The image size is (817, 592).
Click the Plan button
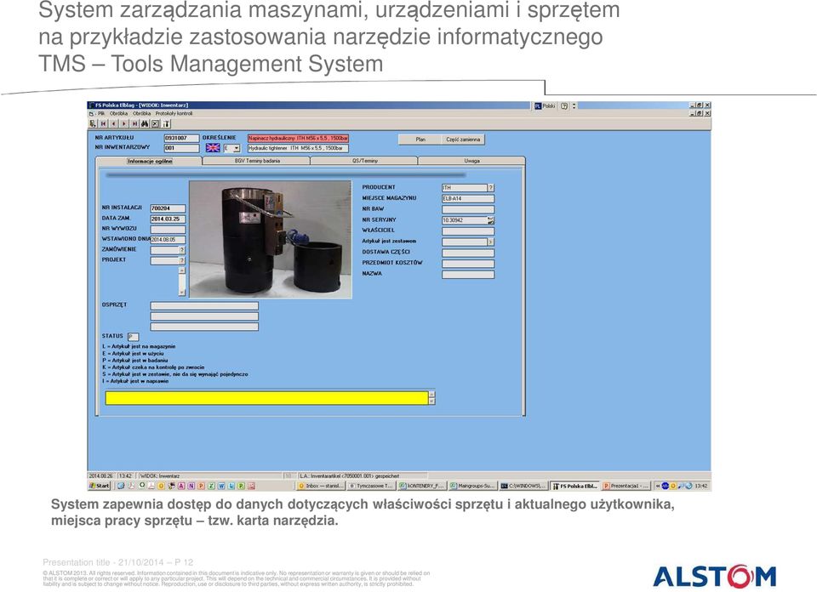tap(420, 139)
